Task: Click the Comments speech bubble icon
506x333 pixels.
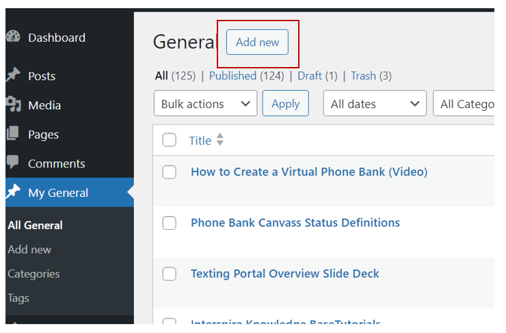Action: tap(13, 161)
